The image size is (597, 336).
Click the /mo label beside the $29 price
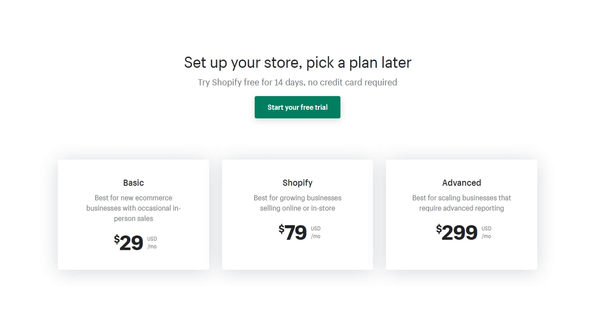tap(152, 247)
